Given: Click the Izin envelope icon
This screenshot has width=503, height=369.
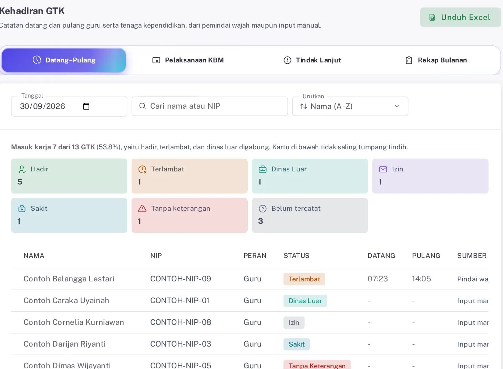Looking at the screenshot, I should (x=383, y=169).
